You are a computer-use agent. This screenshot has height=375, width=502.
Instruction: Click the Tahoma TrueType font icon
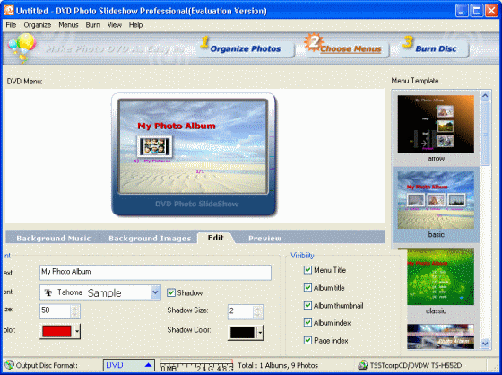coord(48,292)
